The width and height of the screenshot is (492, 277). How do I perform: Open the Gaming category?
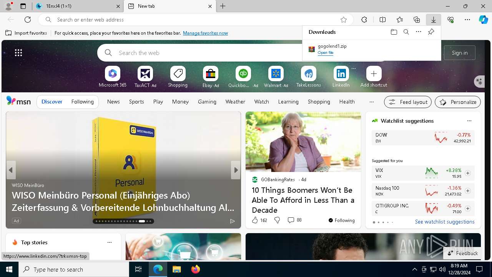click(x=207, y=102)
